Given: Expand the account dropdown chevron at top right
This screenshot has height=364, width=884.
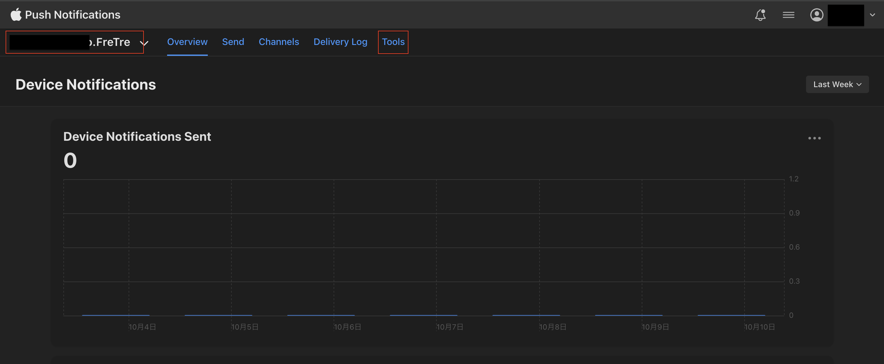Looking at the screenshot, I should coord(872,15).
